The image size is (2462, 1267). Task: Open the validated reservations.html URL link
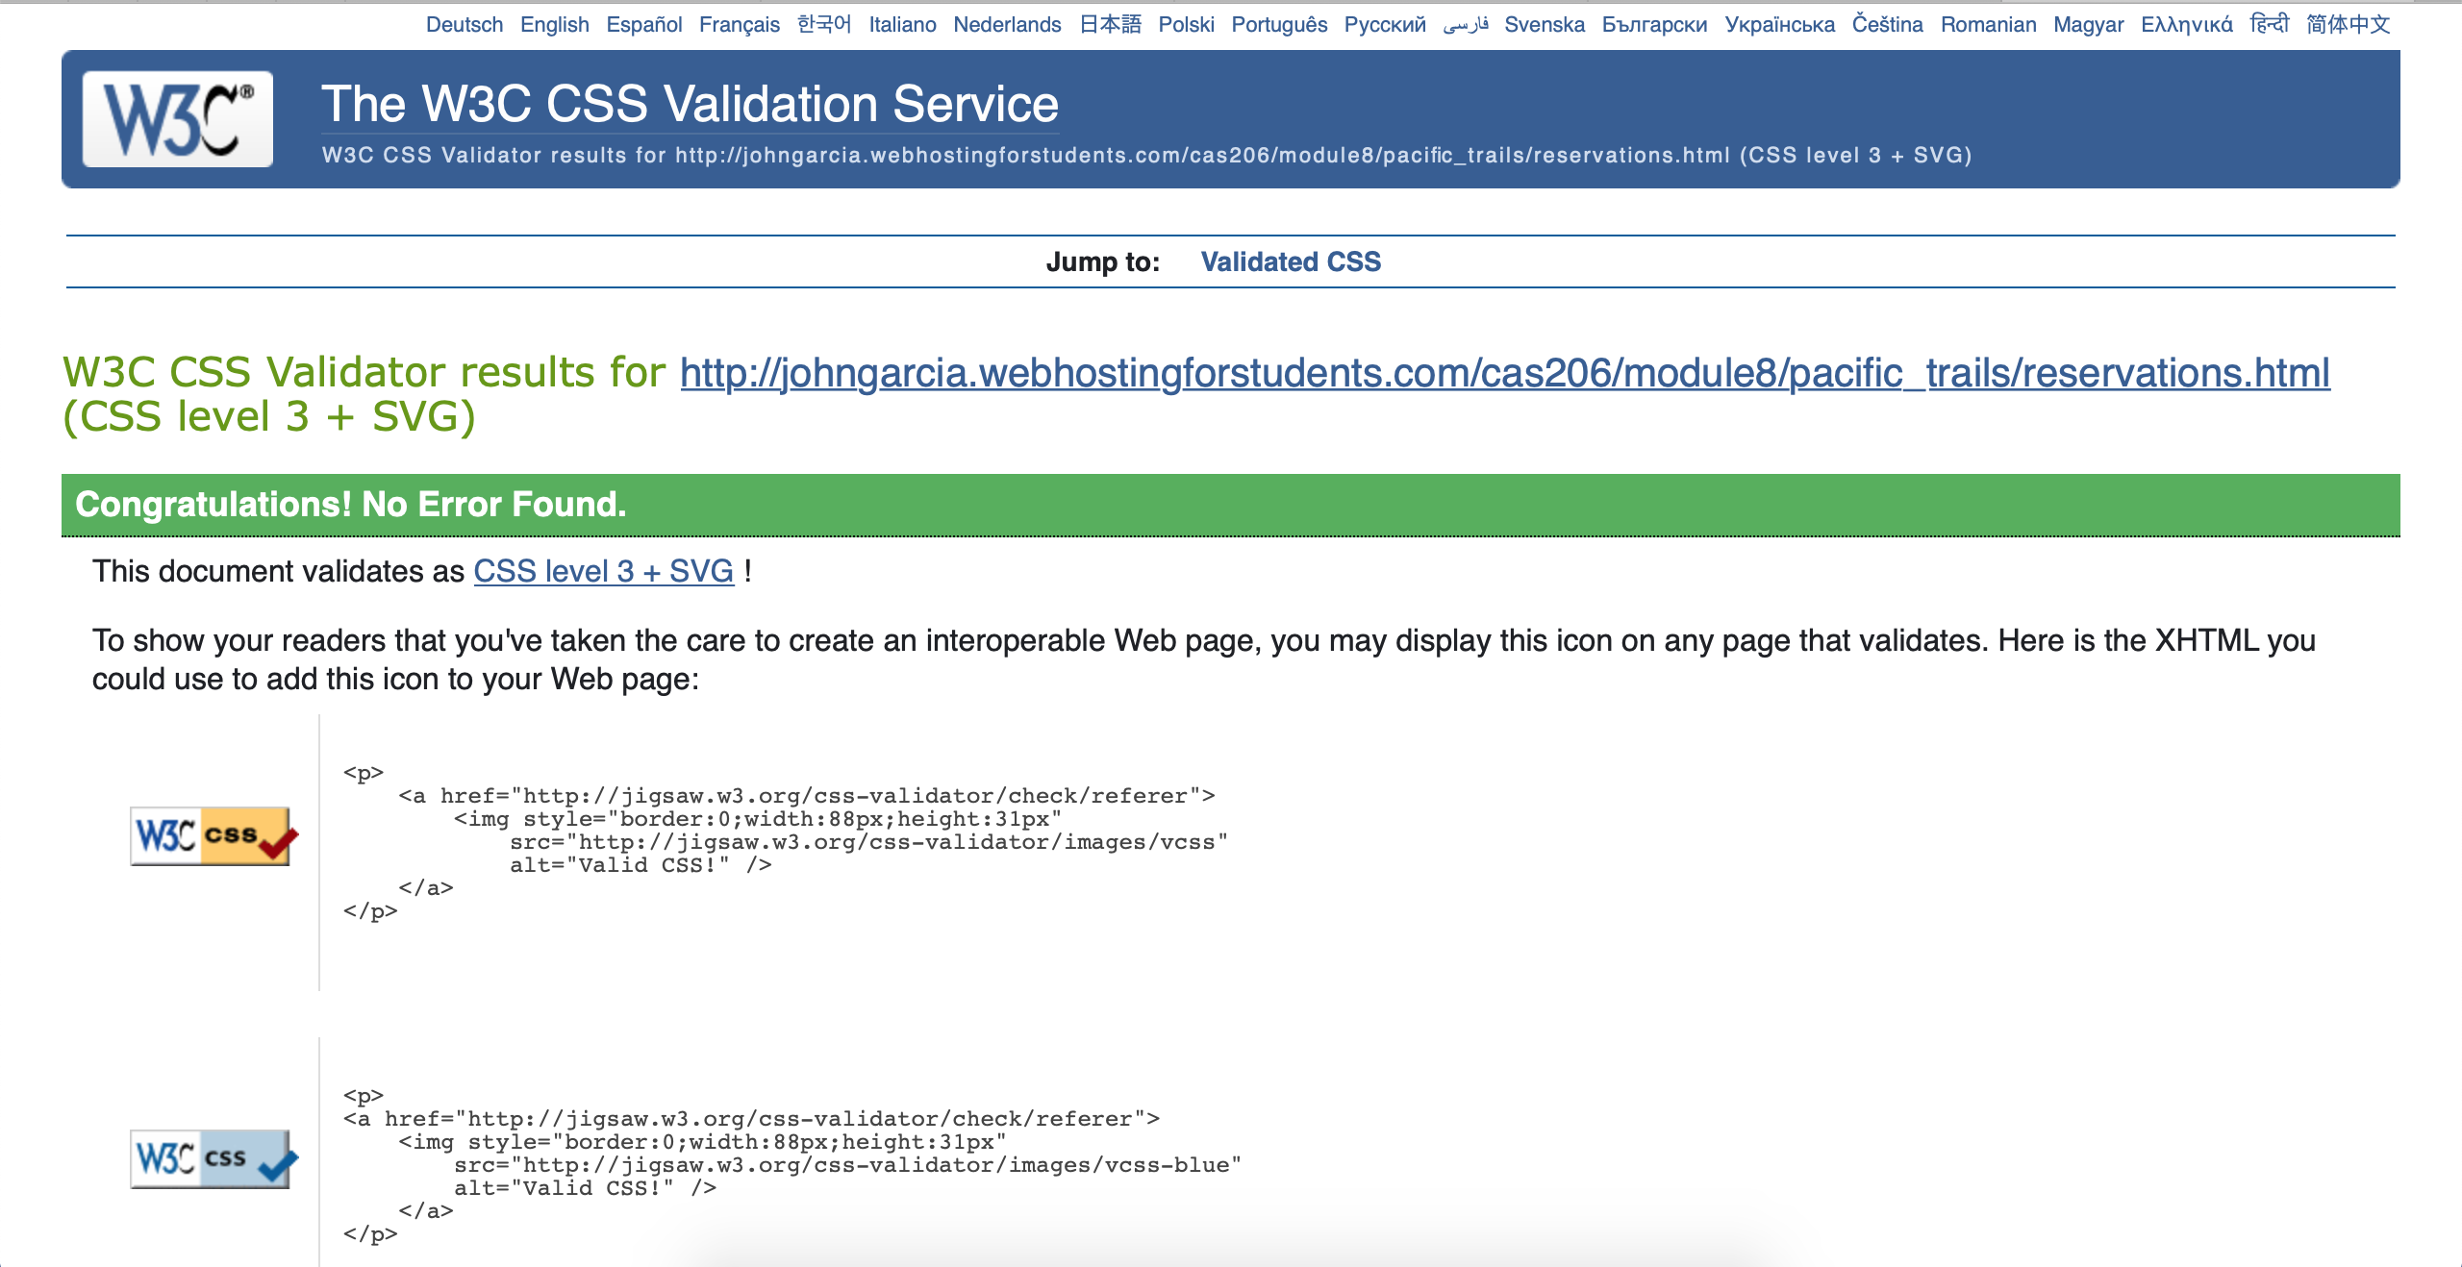point(1504,373)
